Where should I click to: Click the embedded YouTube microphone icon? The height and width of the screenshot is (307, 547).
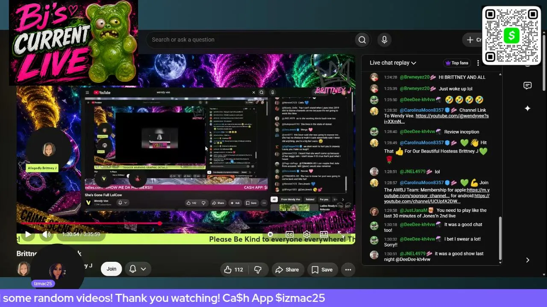(272, 92)
